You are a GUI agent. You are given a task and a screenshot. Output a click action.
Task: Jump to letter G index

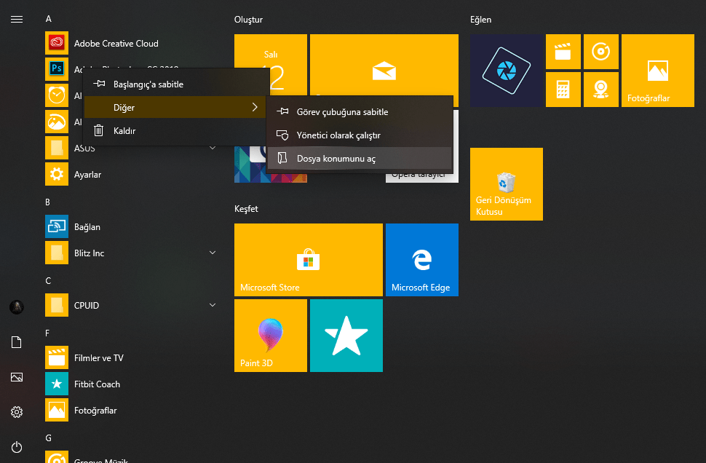[49, 438]
